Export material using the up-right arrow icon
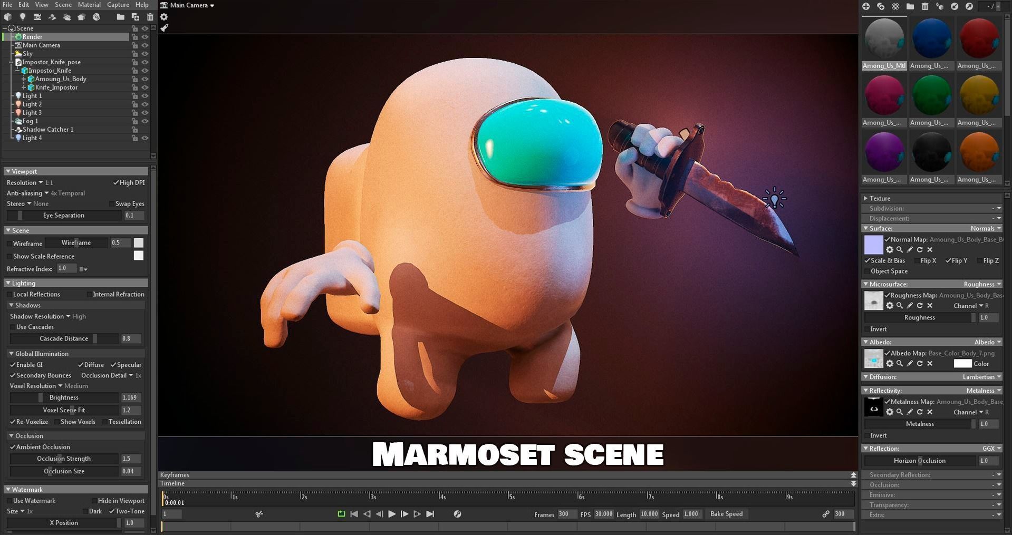The width and height of the screenshot is (1012, 535). click(969, 6)
